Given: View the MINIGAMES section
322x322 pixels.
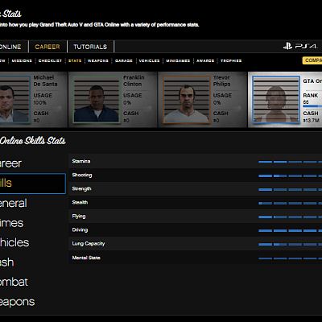Looking at the screenshot, I should tap(178, 61).
